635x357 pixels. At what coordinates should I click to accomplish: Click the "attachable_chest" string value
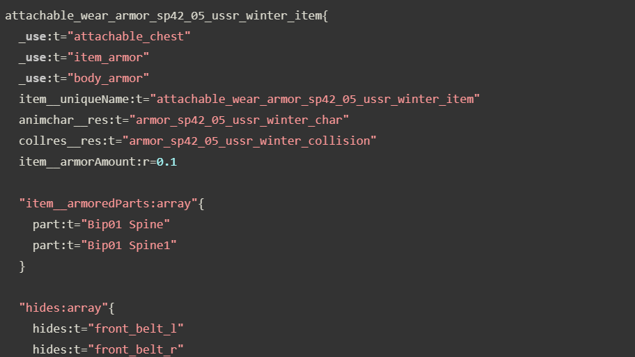click(129, 36)
